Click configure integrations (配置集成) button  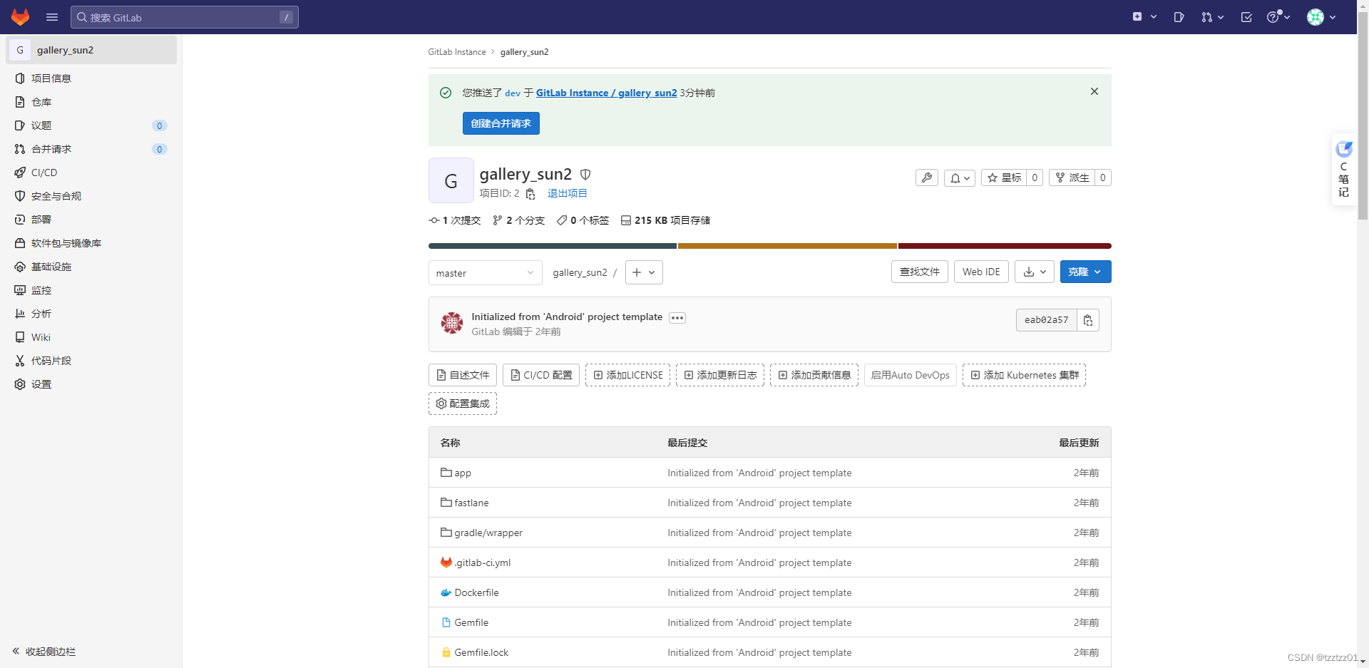pyautogui.click(x=463, y=404)
